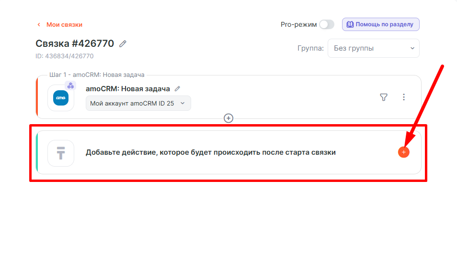Open three-dot menu for step 1

(x=404, y=97)
